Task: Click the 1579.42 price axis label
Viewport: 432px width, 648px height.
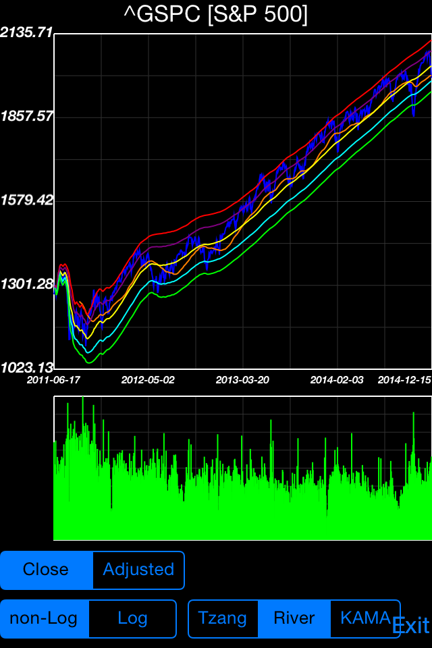Action: tap(27, 200)
